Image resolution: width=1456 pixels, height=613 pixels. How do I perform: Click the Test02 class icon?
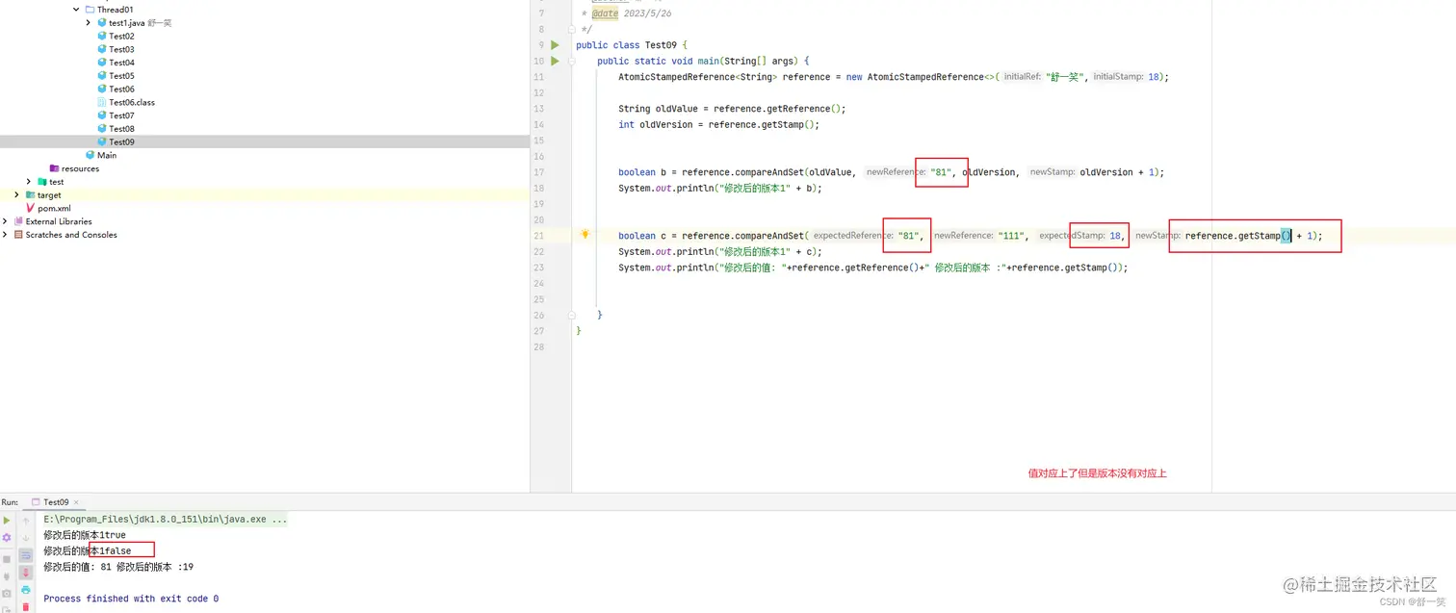click(102, 36)
